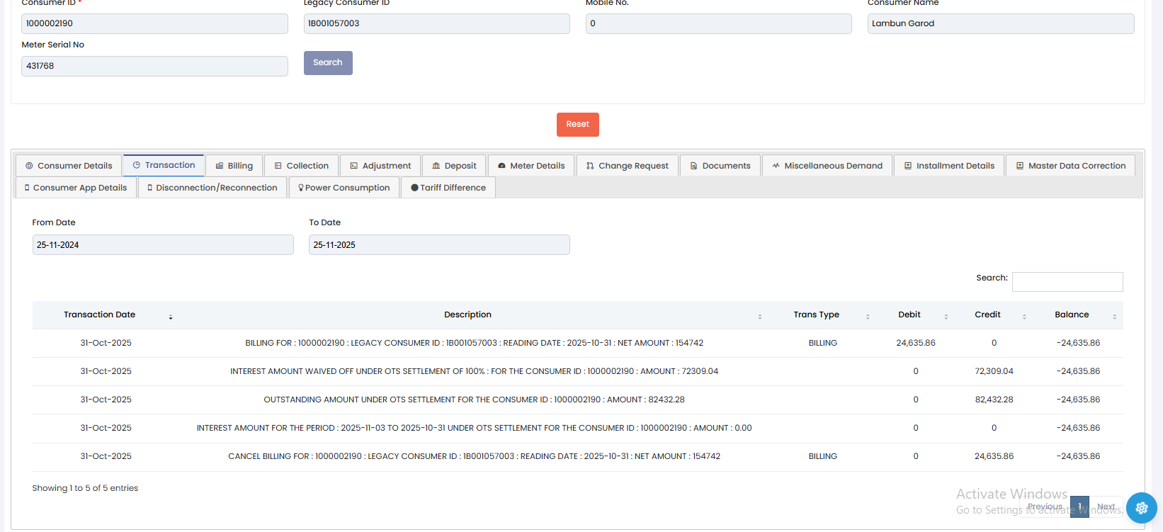Click the red Reset button
Image resolution: width=1163 pixels, height=532 pixels.
578,125
